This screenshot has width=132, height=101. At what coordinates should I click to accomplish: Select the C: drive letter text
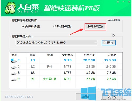(19, 60)
